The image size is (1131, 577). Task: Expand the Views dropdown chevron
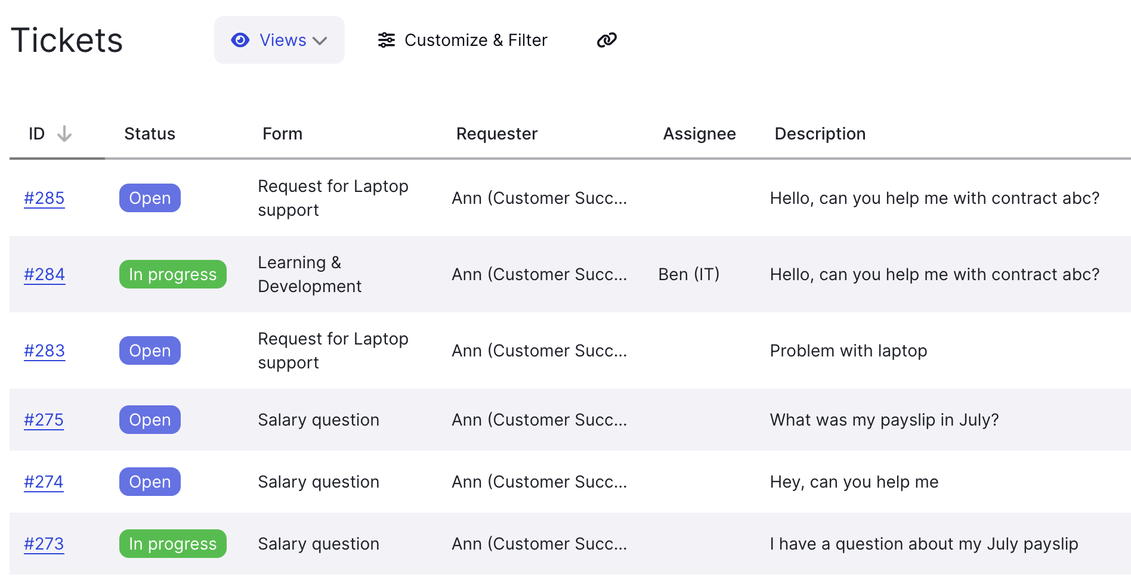point(320,41)
